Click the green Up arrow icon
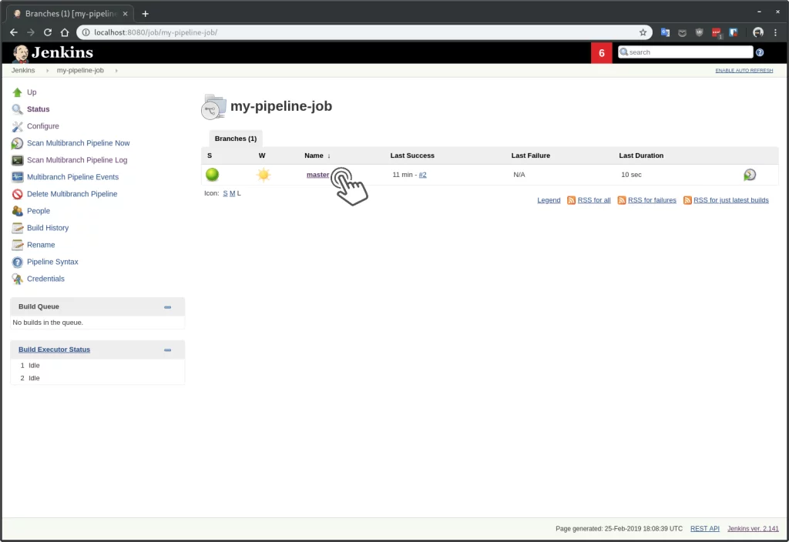Viewport: 789px width, 542px height. pos(17,92)
